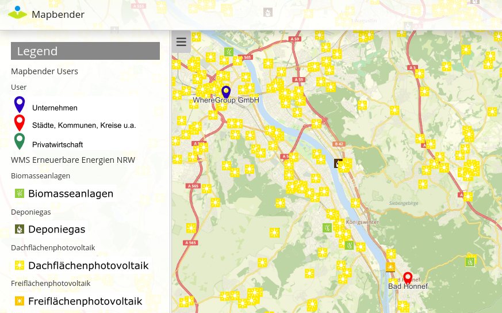Click the Biomasseanlagen legend symbol

point(20,193)
